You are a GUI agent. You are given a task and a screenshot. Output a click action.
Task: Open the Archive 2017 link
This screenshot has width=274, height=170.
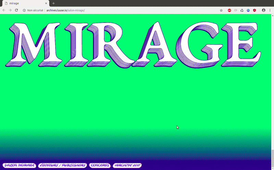(x=127, y=165)
